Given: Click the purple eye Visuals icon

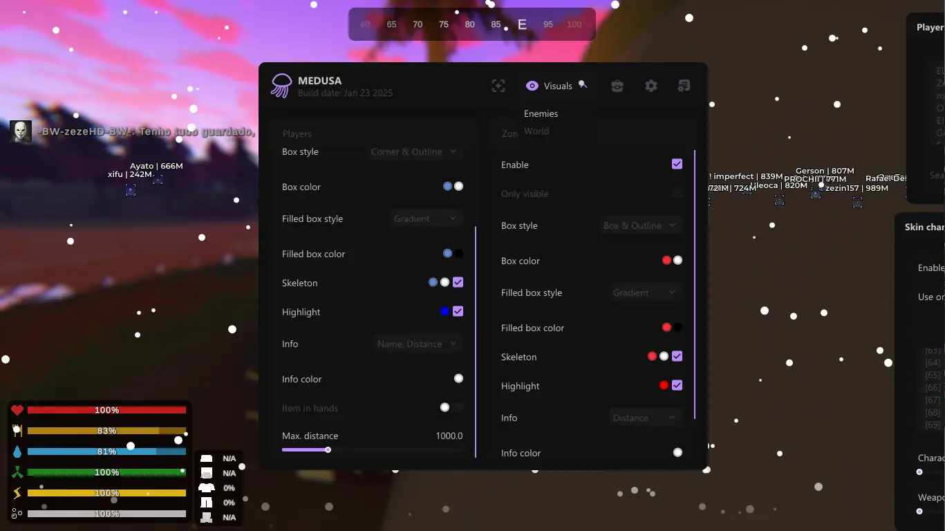Looking at the screenshot, I should 532,86.
